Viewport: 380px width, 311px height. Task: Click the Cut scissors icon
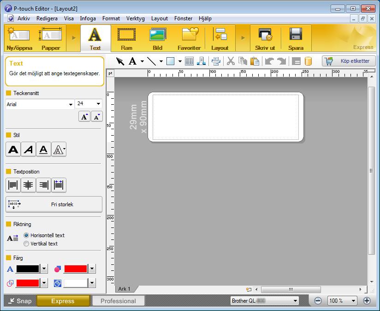pos(231,61)
